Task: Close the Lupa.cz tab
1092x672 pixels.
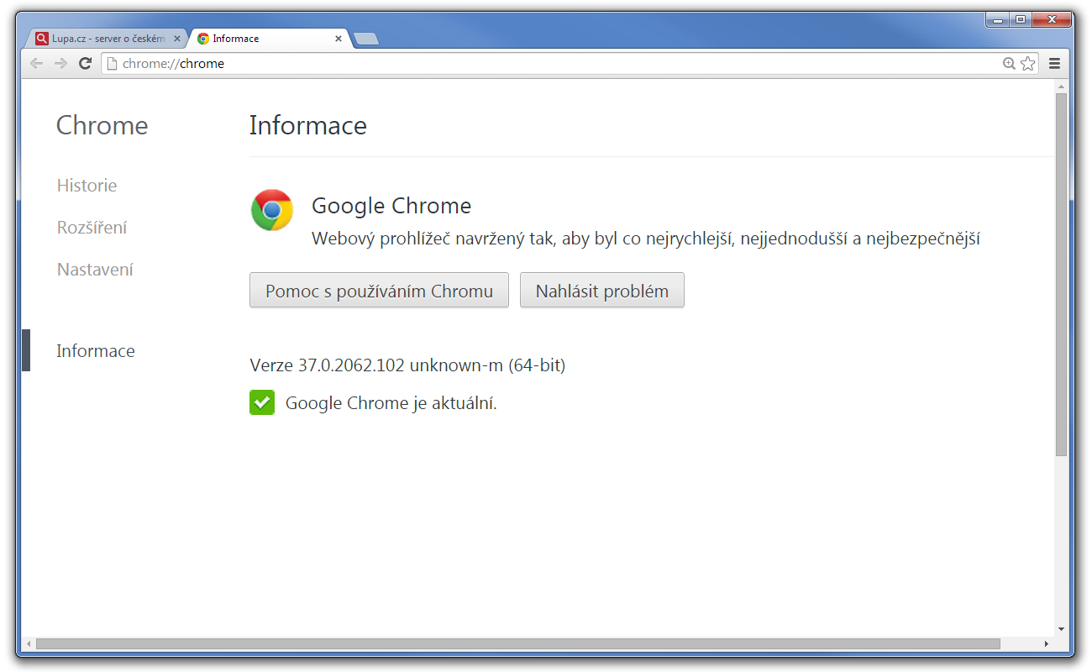Action: [x=176, y=39]
